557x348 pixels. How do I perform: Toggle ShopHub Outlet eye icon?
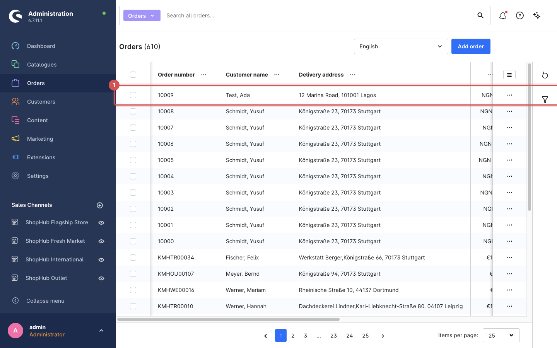pos(101,278)
